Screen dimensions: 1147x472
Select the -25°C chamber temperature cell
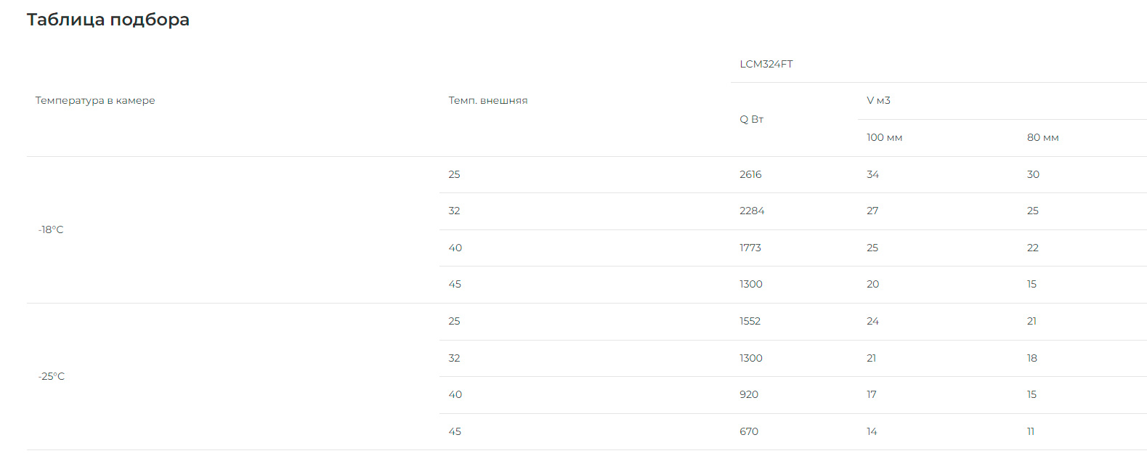pos(52,376)
